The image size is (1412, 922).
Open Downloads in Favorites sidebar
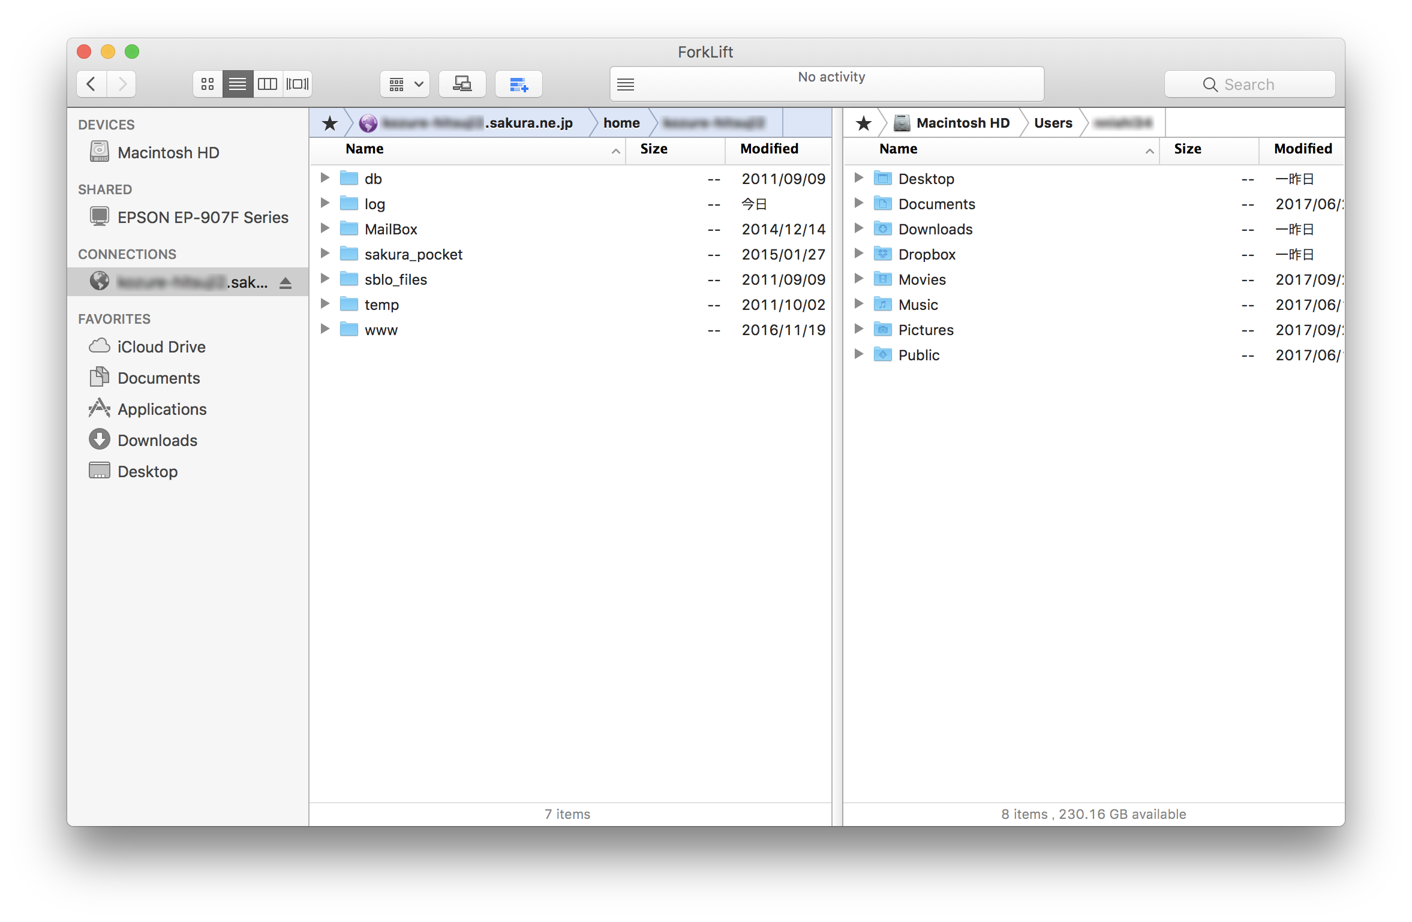(x=143, y=440)
